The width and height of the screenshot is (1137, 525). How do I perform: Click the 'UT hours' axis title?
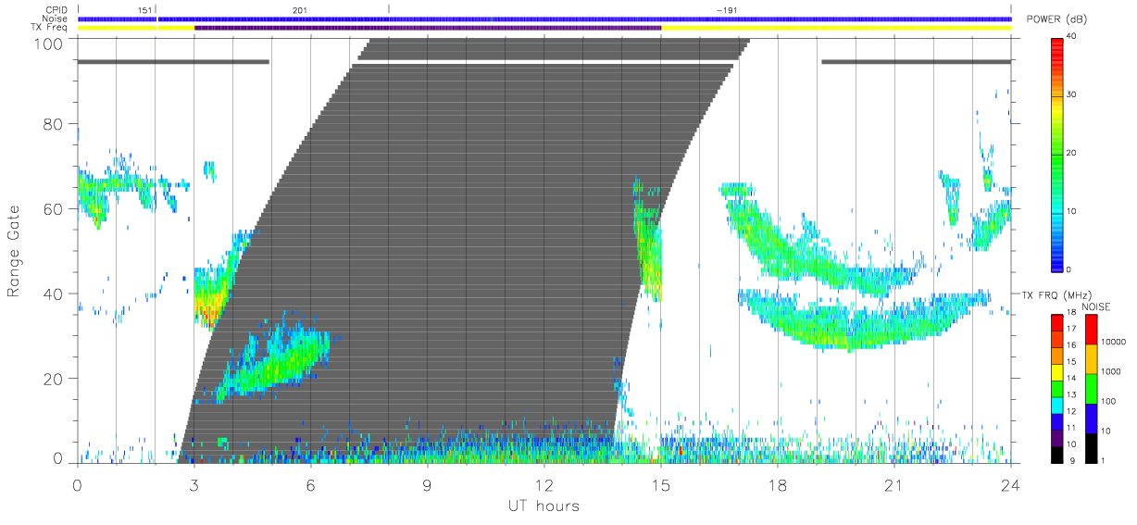coord(544,506)
